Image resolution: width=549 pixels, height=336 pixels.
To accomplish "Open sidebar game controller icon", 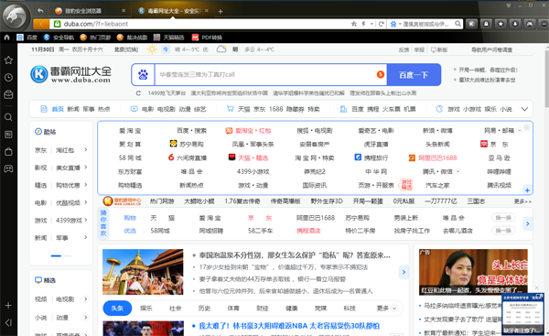I will pyautogui.click(x=8, y=168).
